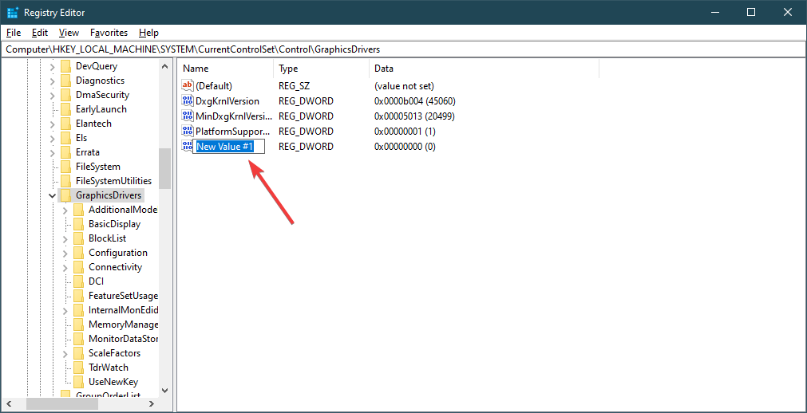807x413 pixels.
Task: Select the Diagnostics folder icon
Action: tap(65, 81)
